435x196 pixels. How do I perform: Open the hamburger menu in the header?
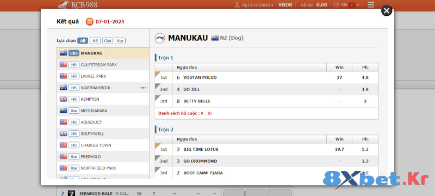[371, 5]
